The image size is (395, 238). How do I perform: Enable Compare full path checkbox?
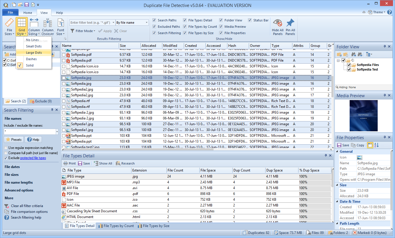[5, 153]
